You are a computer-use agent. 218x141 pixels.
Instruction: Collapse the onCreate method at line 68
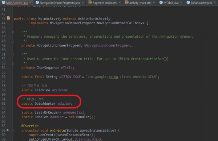tap(12, 130)
